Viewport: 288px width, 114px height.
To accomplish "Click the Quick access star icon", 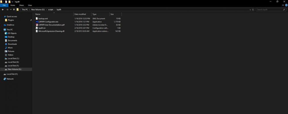I will click(x=5, y=16).
